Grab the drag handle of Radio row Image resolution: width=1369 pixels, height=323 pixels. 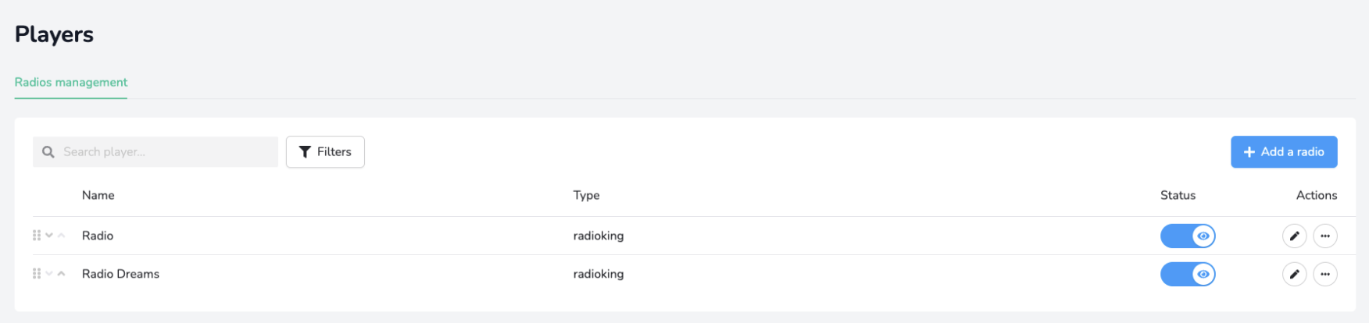37,236
